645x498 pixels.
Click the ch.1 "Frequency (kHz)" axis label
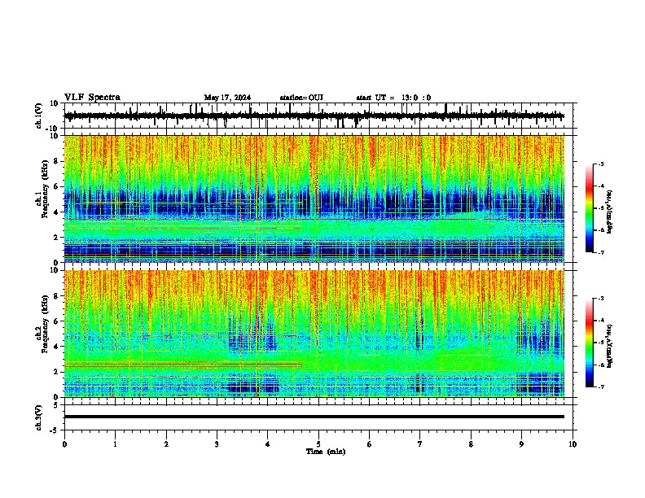tap(45, 189)
